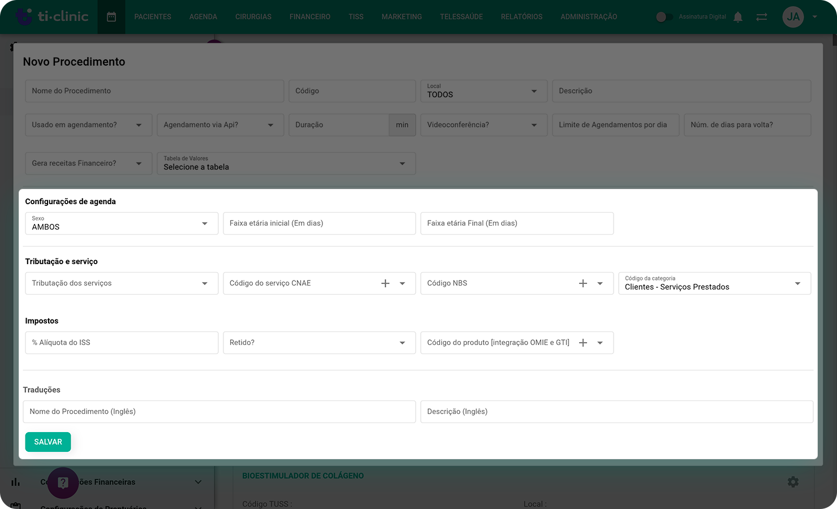Screen dimensions: 837x509
Task: Open the Sexo dropdown
Action: tap(122, 223)
